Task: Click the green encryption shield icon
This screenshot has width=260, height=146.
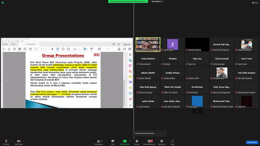Action: [3, 3]
